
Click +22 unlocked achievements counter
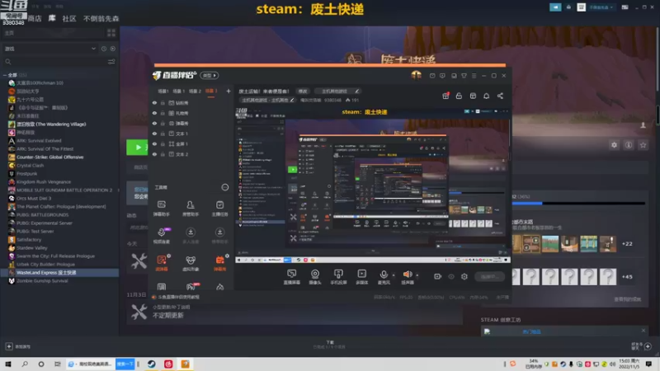tap(627, 243)
